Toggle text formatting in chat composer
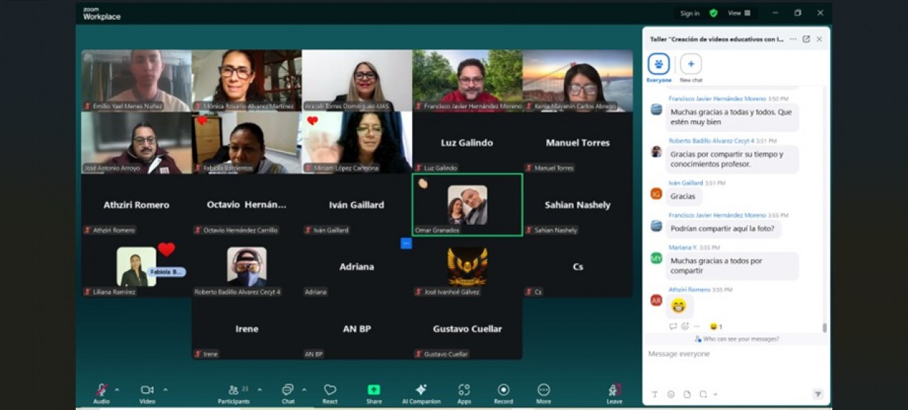This screenshot has width=908, height=410. click(654, 394)
